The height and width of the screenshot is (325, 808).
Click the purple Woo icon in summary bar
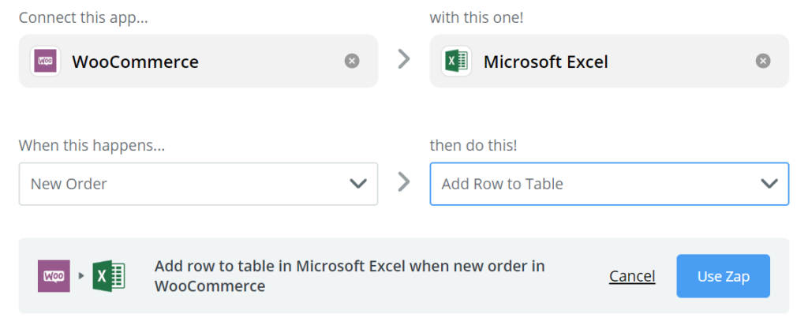coord(54,276)
